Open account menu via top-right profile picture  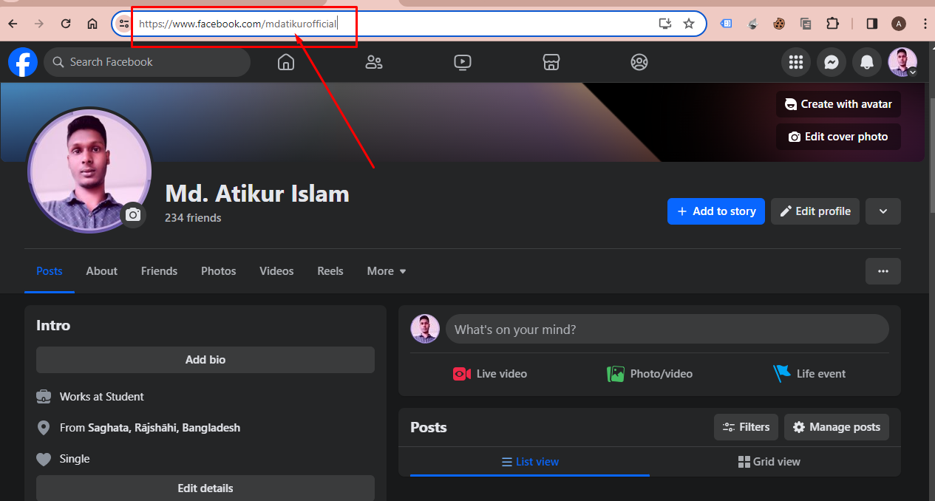902,62
